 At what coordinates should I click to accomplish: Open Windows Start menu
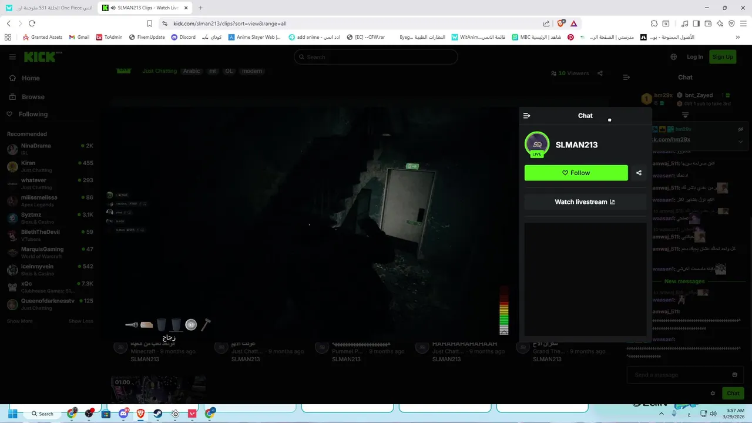[x=12, y=414]
